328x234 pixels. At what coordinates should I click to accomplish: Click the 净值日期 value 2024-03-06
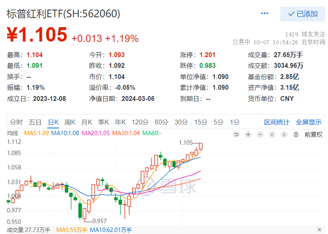[138, 98]
